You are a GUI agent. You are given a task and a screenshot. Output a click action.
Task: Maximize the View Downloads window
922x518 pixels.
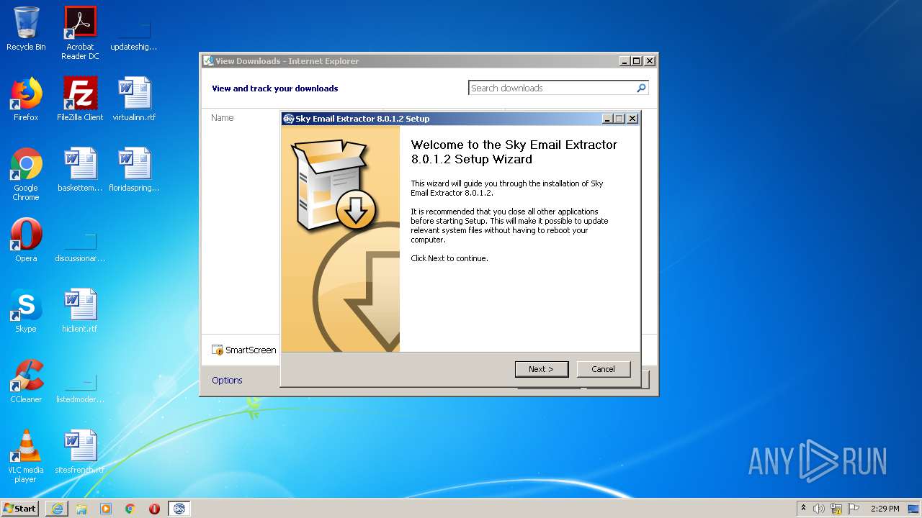(637, 61)
